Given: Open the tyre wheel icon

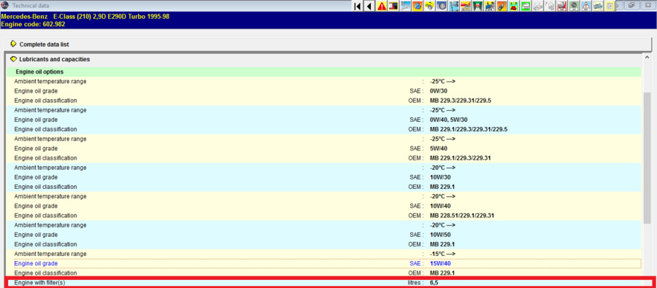Looking at the screenshot, I should pos(441,6).
